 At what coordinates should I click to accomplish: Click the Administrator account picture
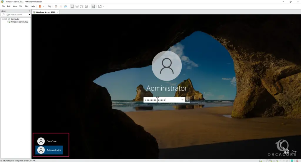tap(167, 66)
